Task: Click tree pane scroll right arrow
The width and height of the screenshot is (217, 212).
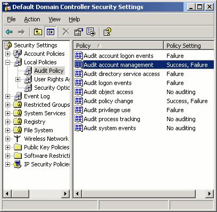Action: click(x=65, y=193)
